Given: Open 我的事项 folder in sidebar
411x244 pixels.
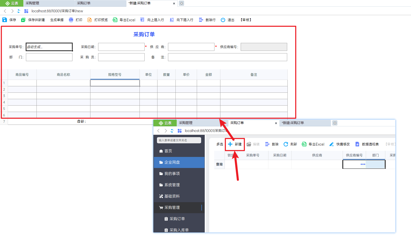Looking at the screenshot, I should coord(179,174).
